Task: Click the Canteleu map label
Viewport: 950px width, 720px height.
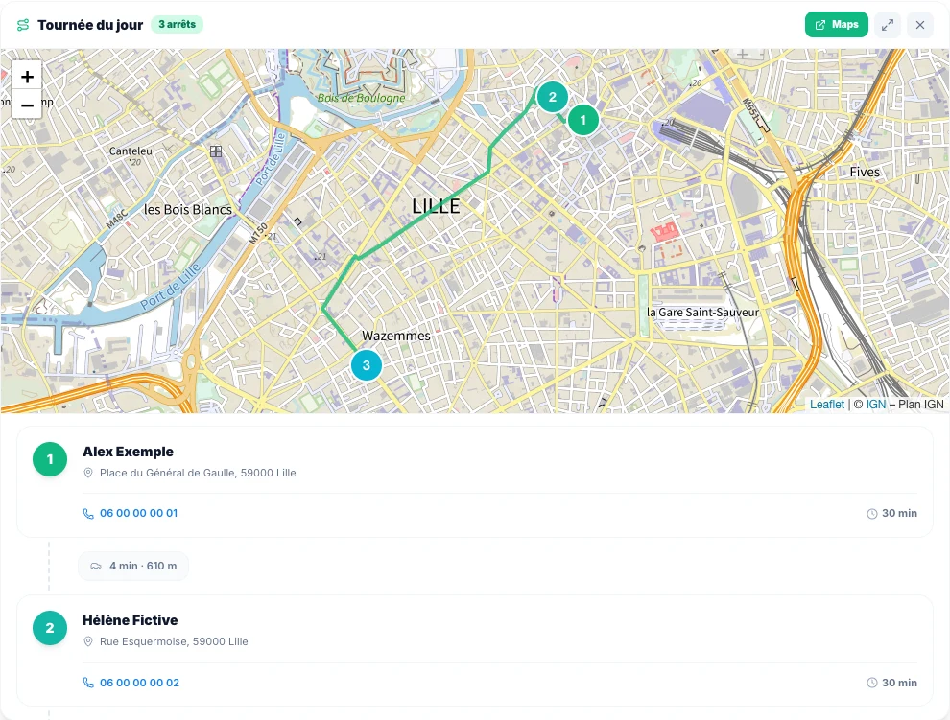Action: 131,151
